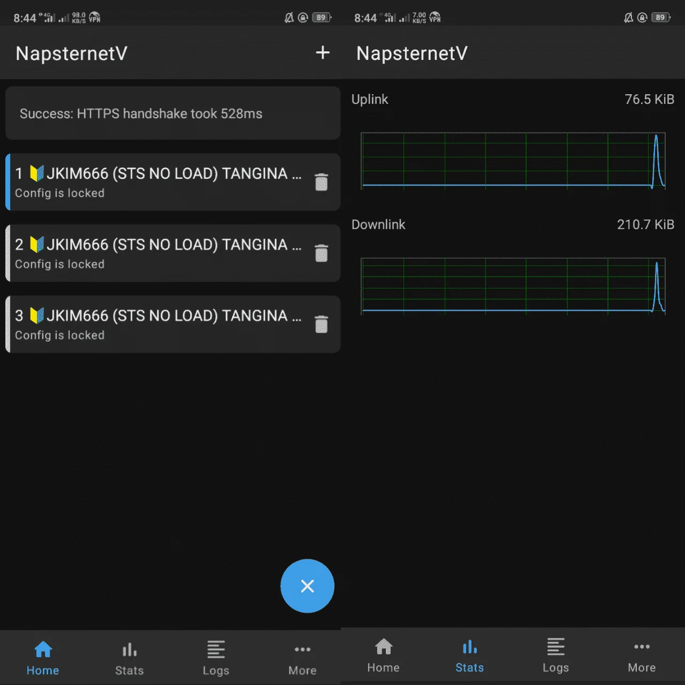Tap the HTTPS handshake success message
Image resolution: width=685 pixels, height=685 pixels.
(x=173, y=113)
